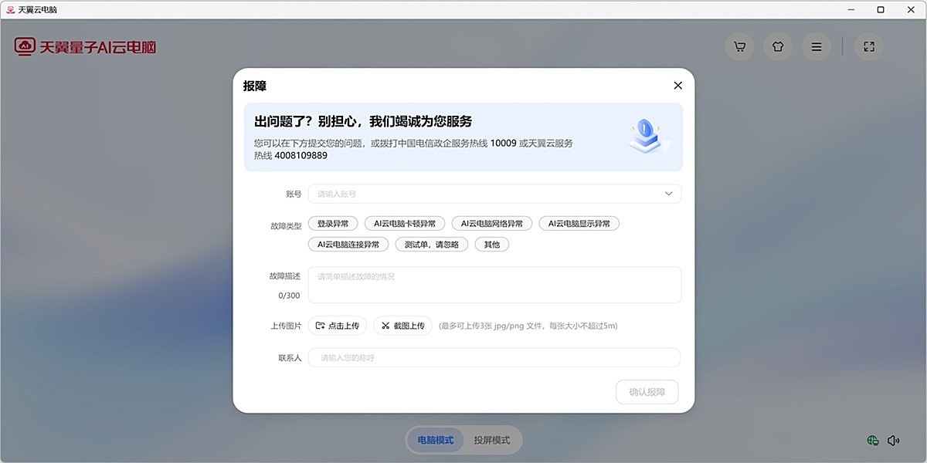Select the 其他 fault type
This screenshot has width=927, height=463.
pyautogui.click(x=492, y=244)
